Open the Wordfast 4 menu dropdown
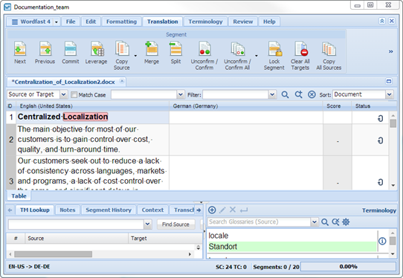This screenshot has height=278, width=403. 57,22
